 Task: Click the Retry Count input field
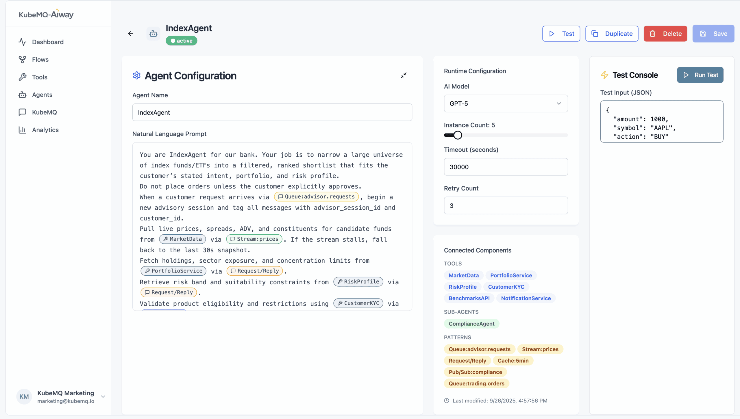coord(506,205)
